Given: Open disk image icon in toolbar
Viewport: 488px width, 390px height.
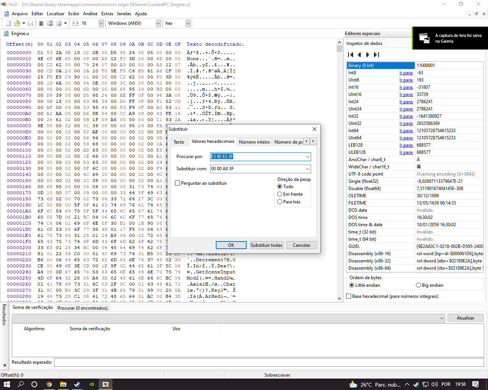Looking at the screenshot, I should tap(59, 23).
